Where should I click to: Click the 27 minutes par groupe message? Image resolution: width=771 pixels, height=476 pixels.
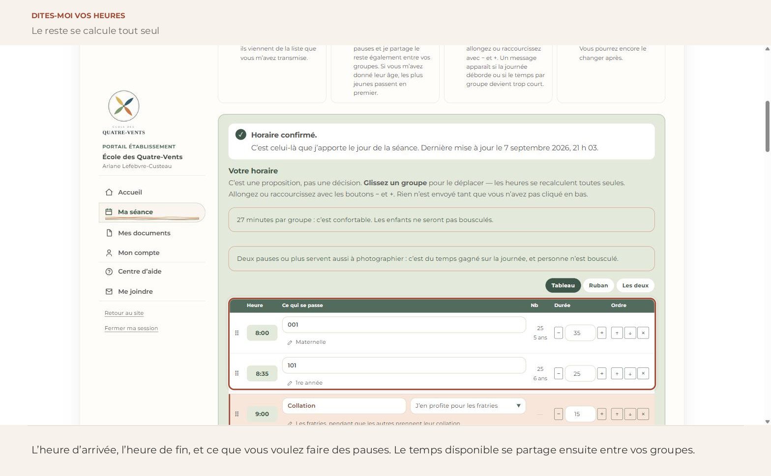click(x=442, y=220)
